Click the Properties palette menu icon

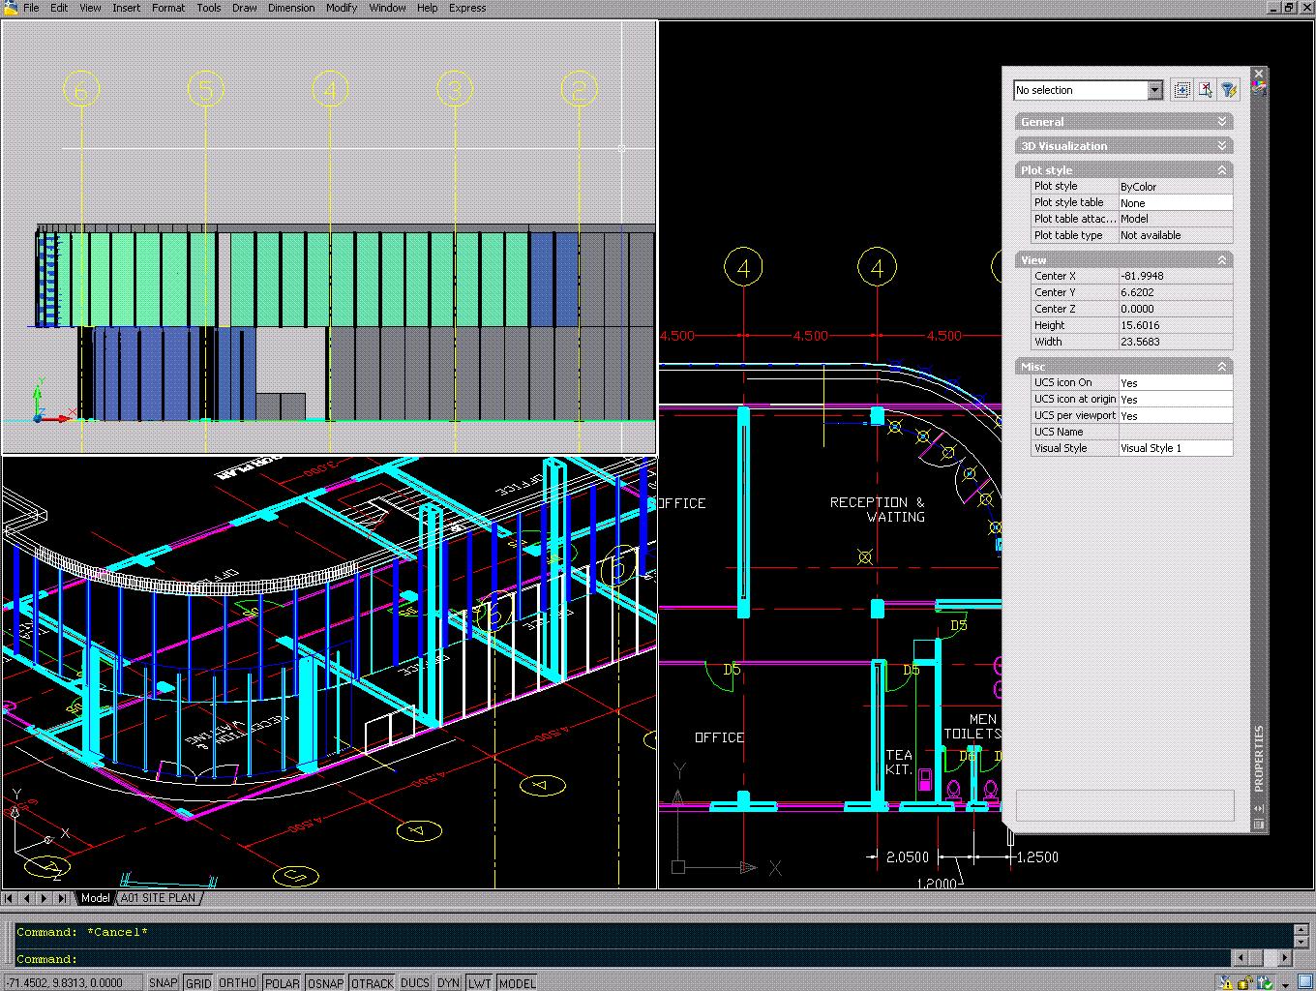[1259, 825]
